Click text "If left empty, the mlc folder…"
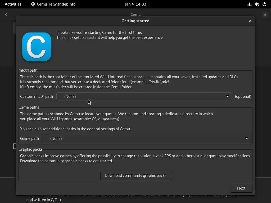 (x=76, y=87)
